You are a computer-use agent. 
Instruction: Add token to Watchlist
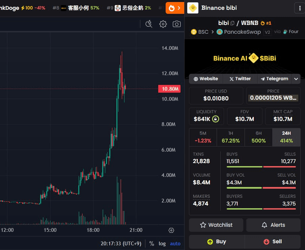point(216,225)
